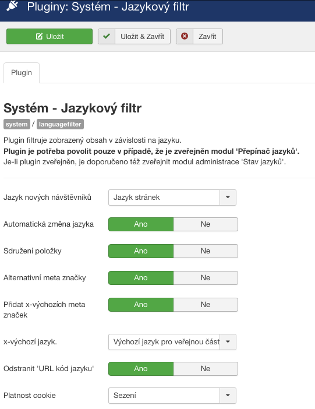Click the edit icon on the Uložit button
315x409 pixels.
pos(39,37)
